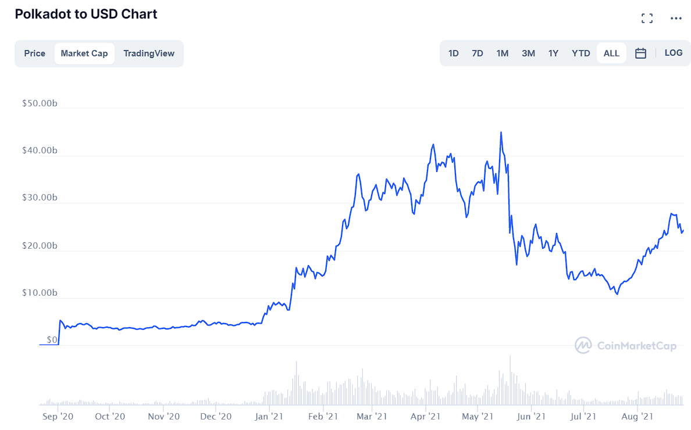Toggle the LOG scale option
This screenshot has width=691, height=430.
point(674,53)
